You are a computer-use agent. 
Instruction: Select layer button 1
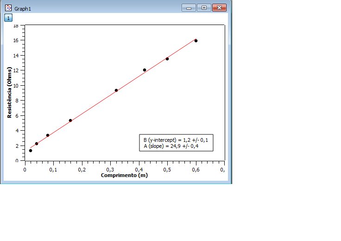pos(8,18)
